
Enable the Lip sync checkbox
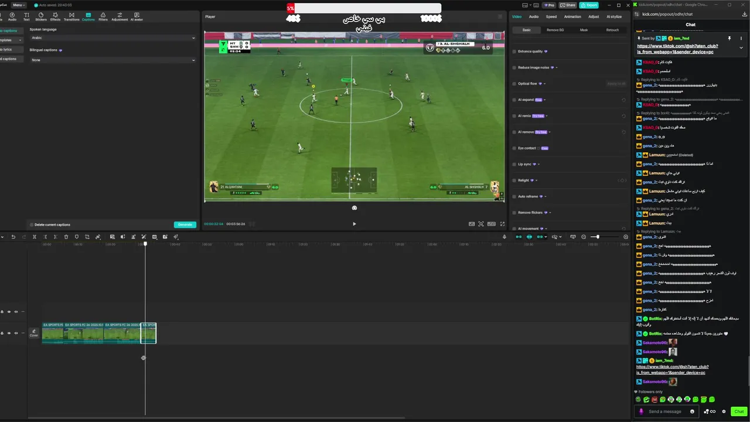[514, 164]
